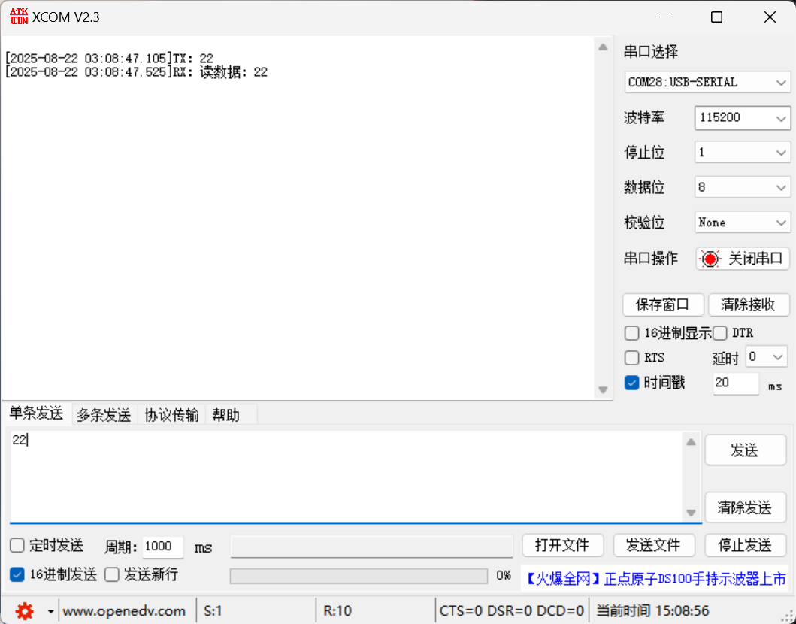Click the RX: 读数据: 22 log line
The width and height of the screenshot is (796, 624).
click(x=136, y=71)
